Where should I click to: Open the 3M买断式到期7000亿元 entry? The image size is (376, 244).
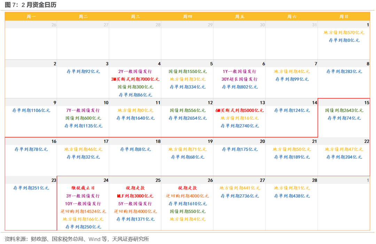coord(135,79)
